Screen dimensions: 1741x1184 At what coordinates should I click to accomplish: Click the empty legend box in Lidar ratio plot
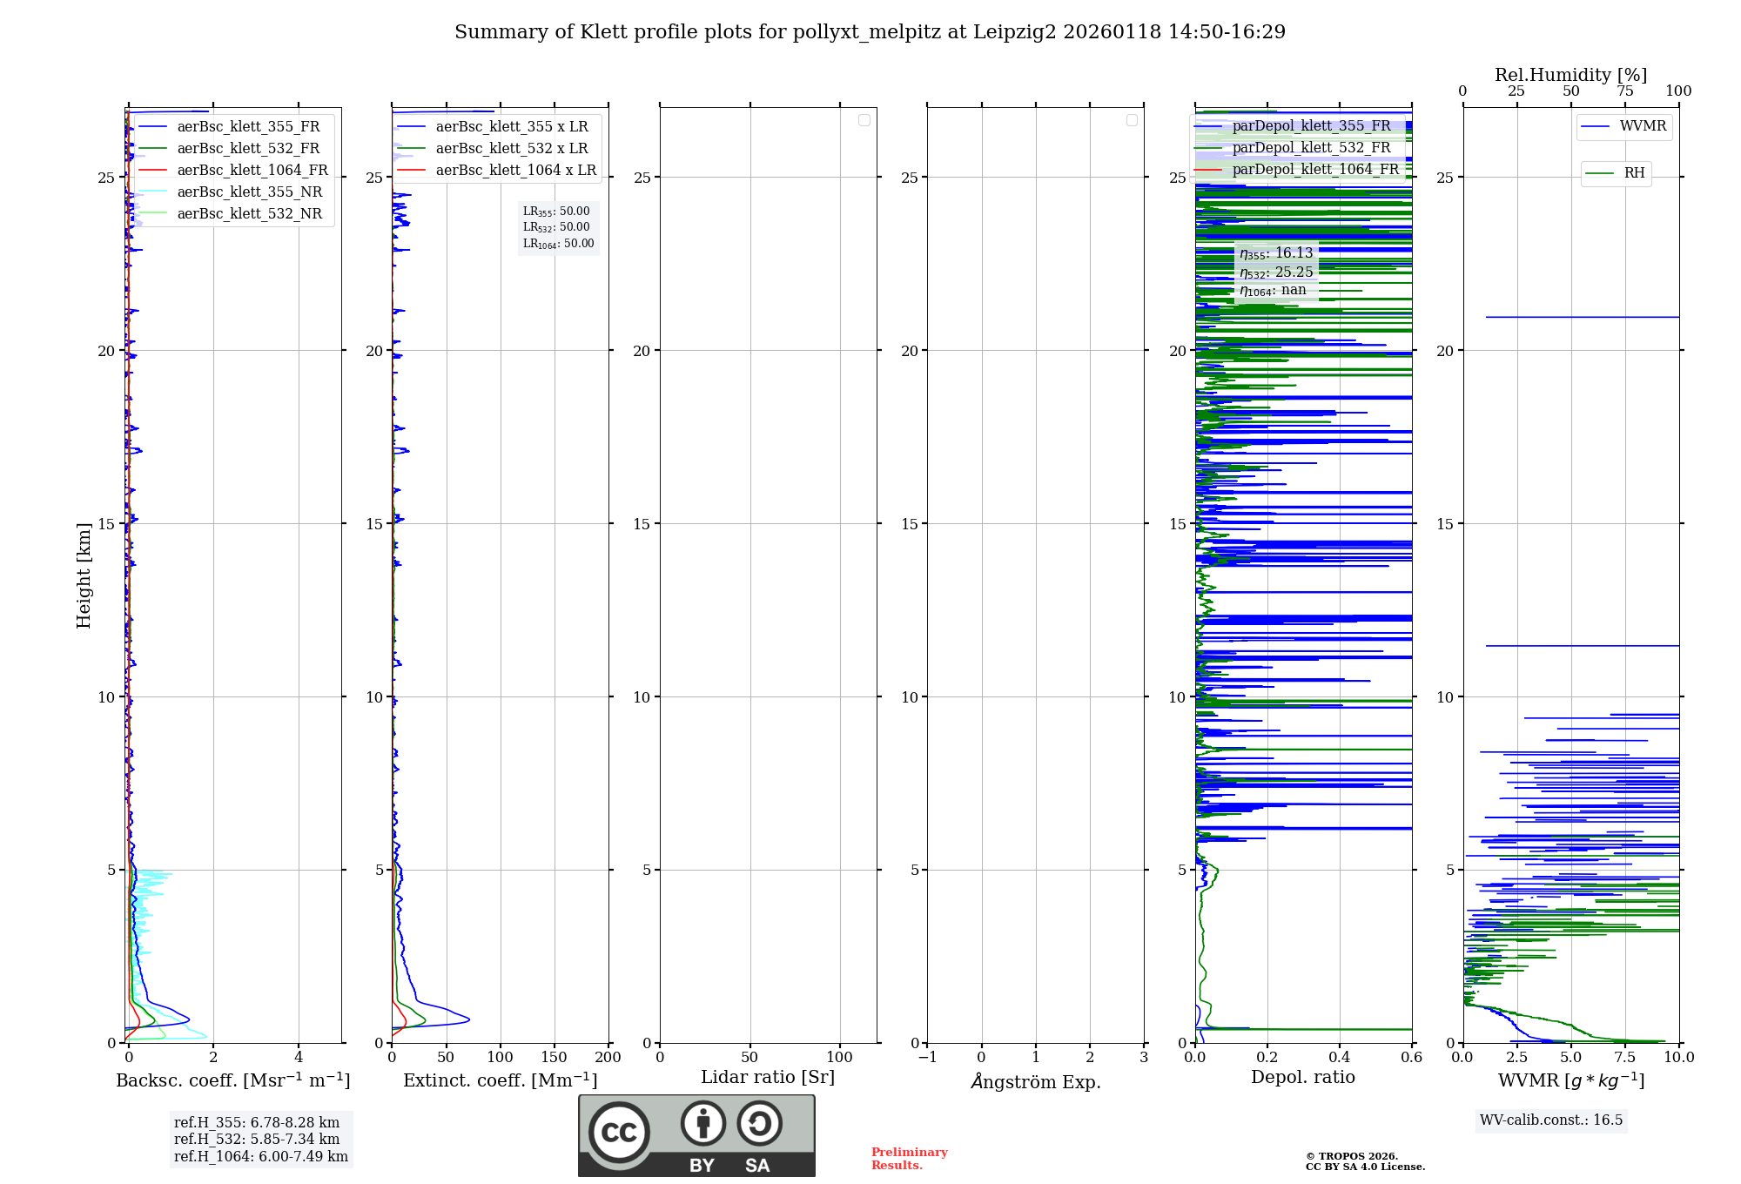pos(864,120)
